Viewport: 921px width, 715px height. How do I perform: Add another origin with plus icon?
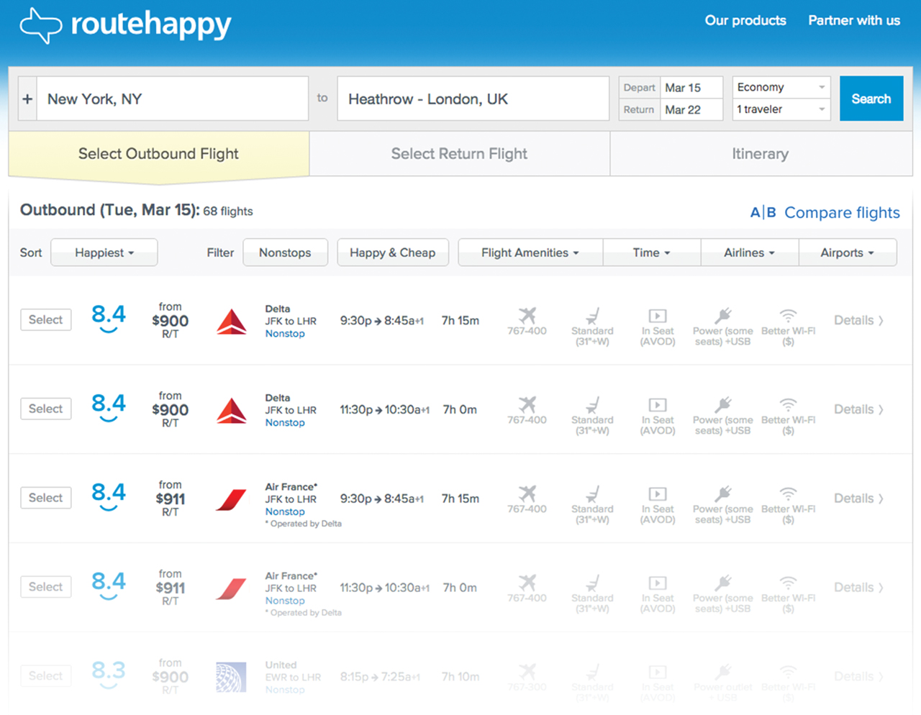[27, 99]
